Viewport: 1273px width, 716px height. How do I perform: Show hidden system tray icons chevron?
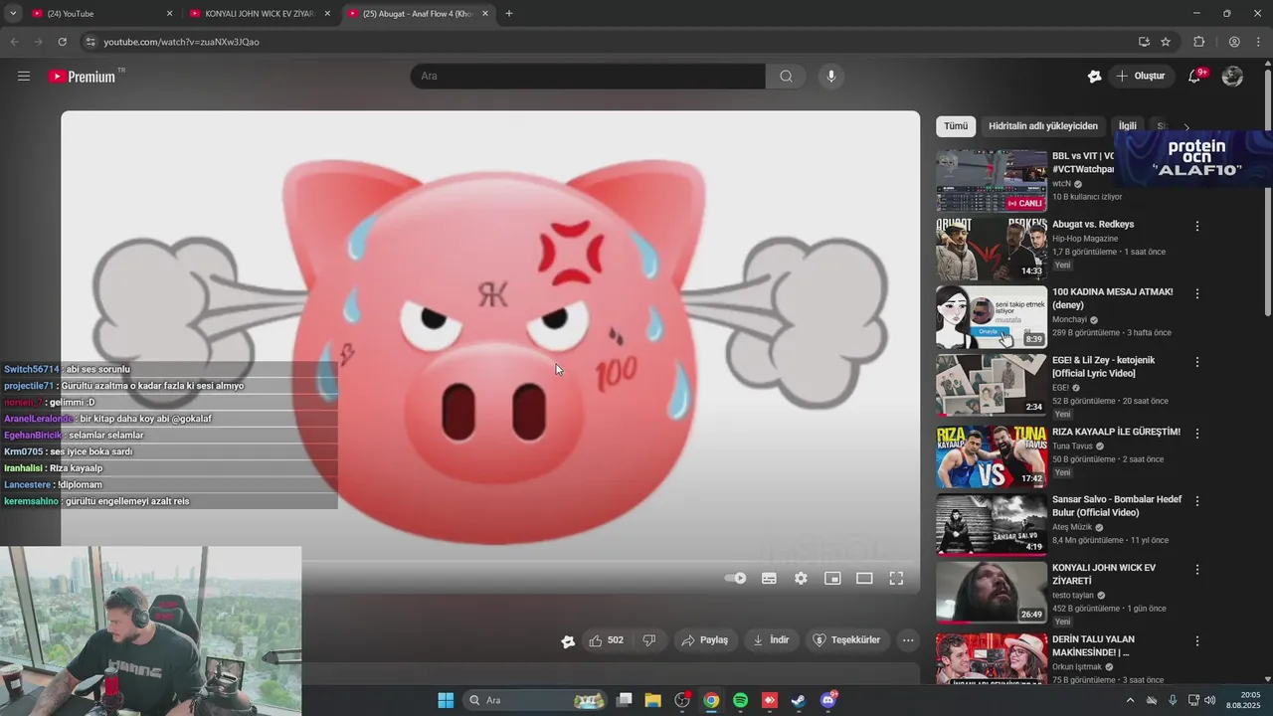(1130, 700)
